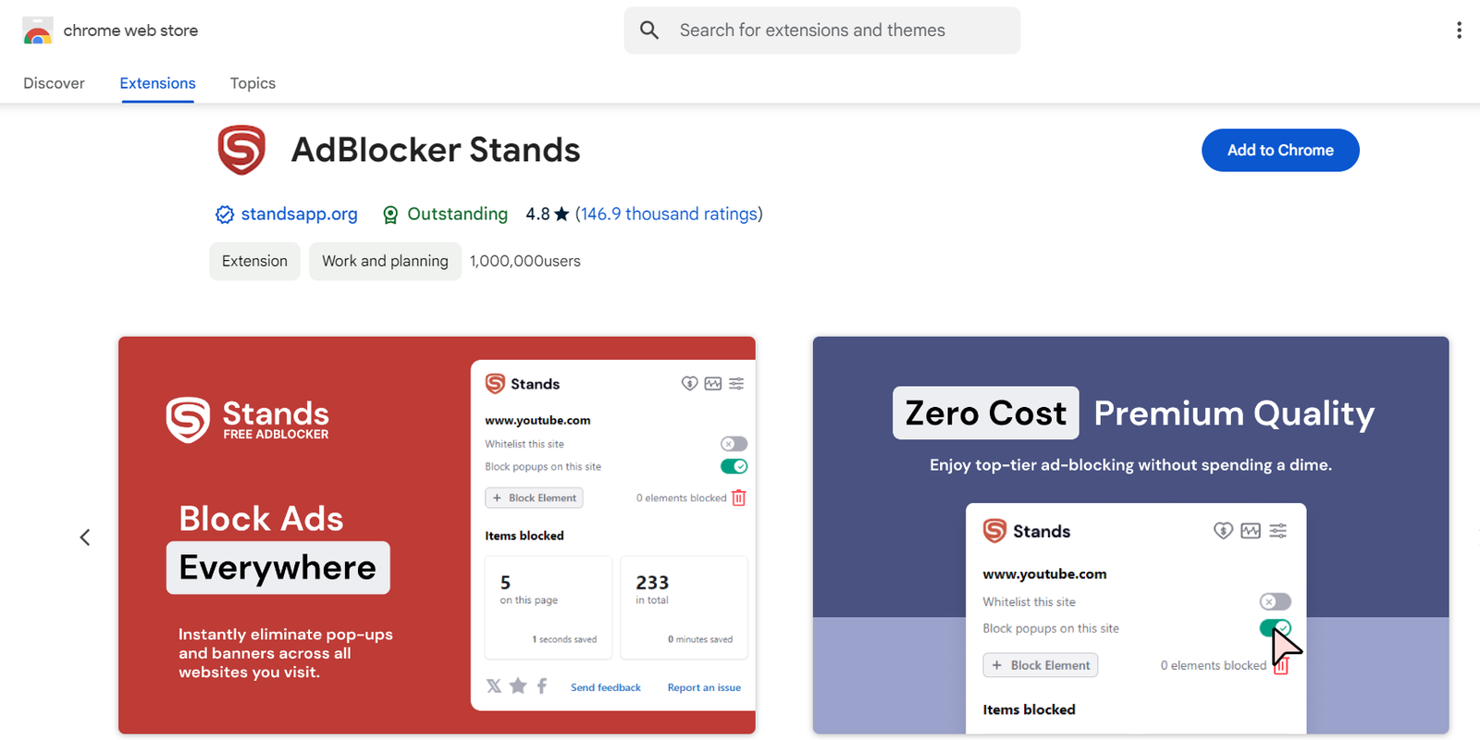Click the Work and planning category chip
The height and width of the screenshot is (740, 1480).
tap(385, 261)
